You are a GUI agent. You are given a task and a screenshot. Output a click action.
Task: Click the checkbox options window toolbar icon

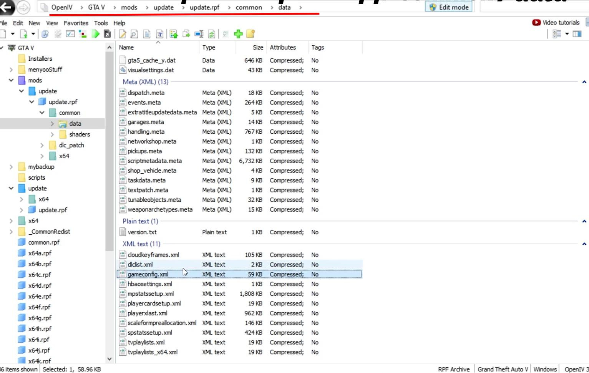pyautogui.click(x=70, y=34)
